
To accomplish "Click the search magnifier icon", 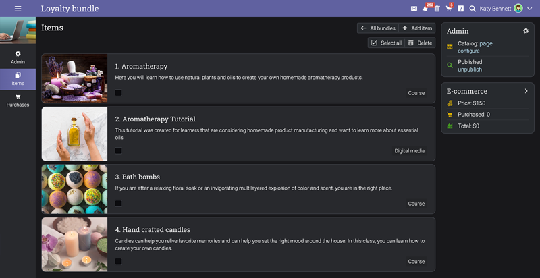I will pyautogui.click(x=473, y=9).
